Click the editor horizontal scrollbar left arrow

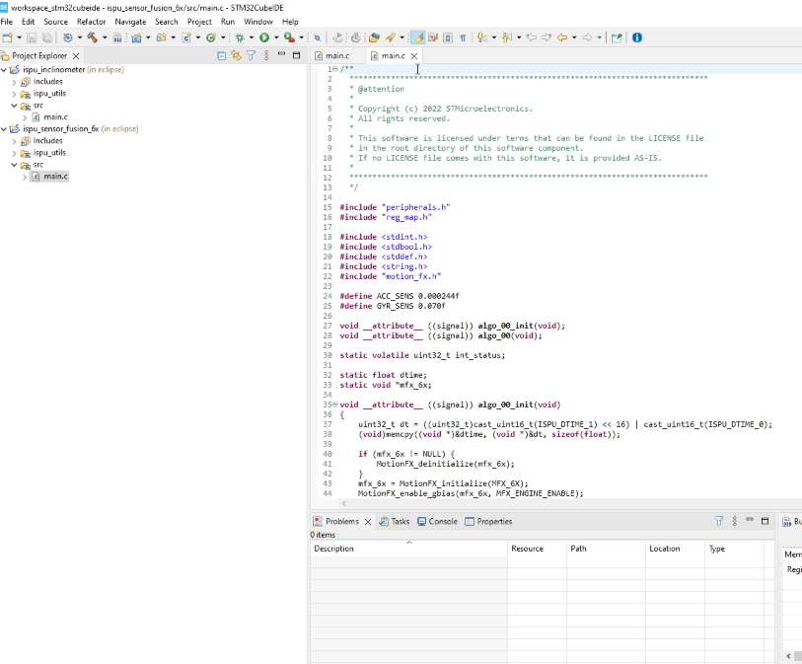point(343,503)
